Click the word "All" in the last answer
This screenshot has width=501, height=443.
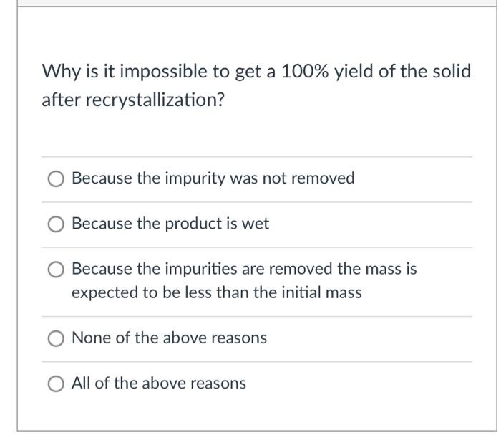pyautogui.click(x=81, y=383)
